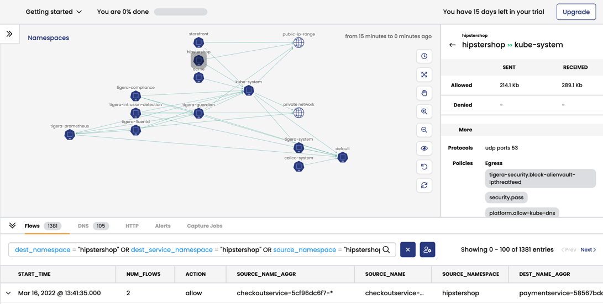Toggle the eye visibility icon
The image size is (603, 304).
tap(424, 148)
